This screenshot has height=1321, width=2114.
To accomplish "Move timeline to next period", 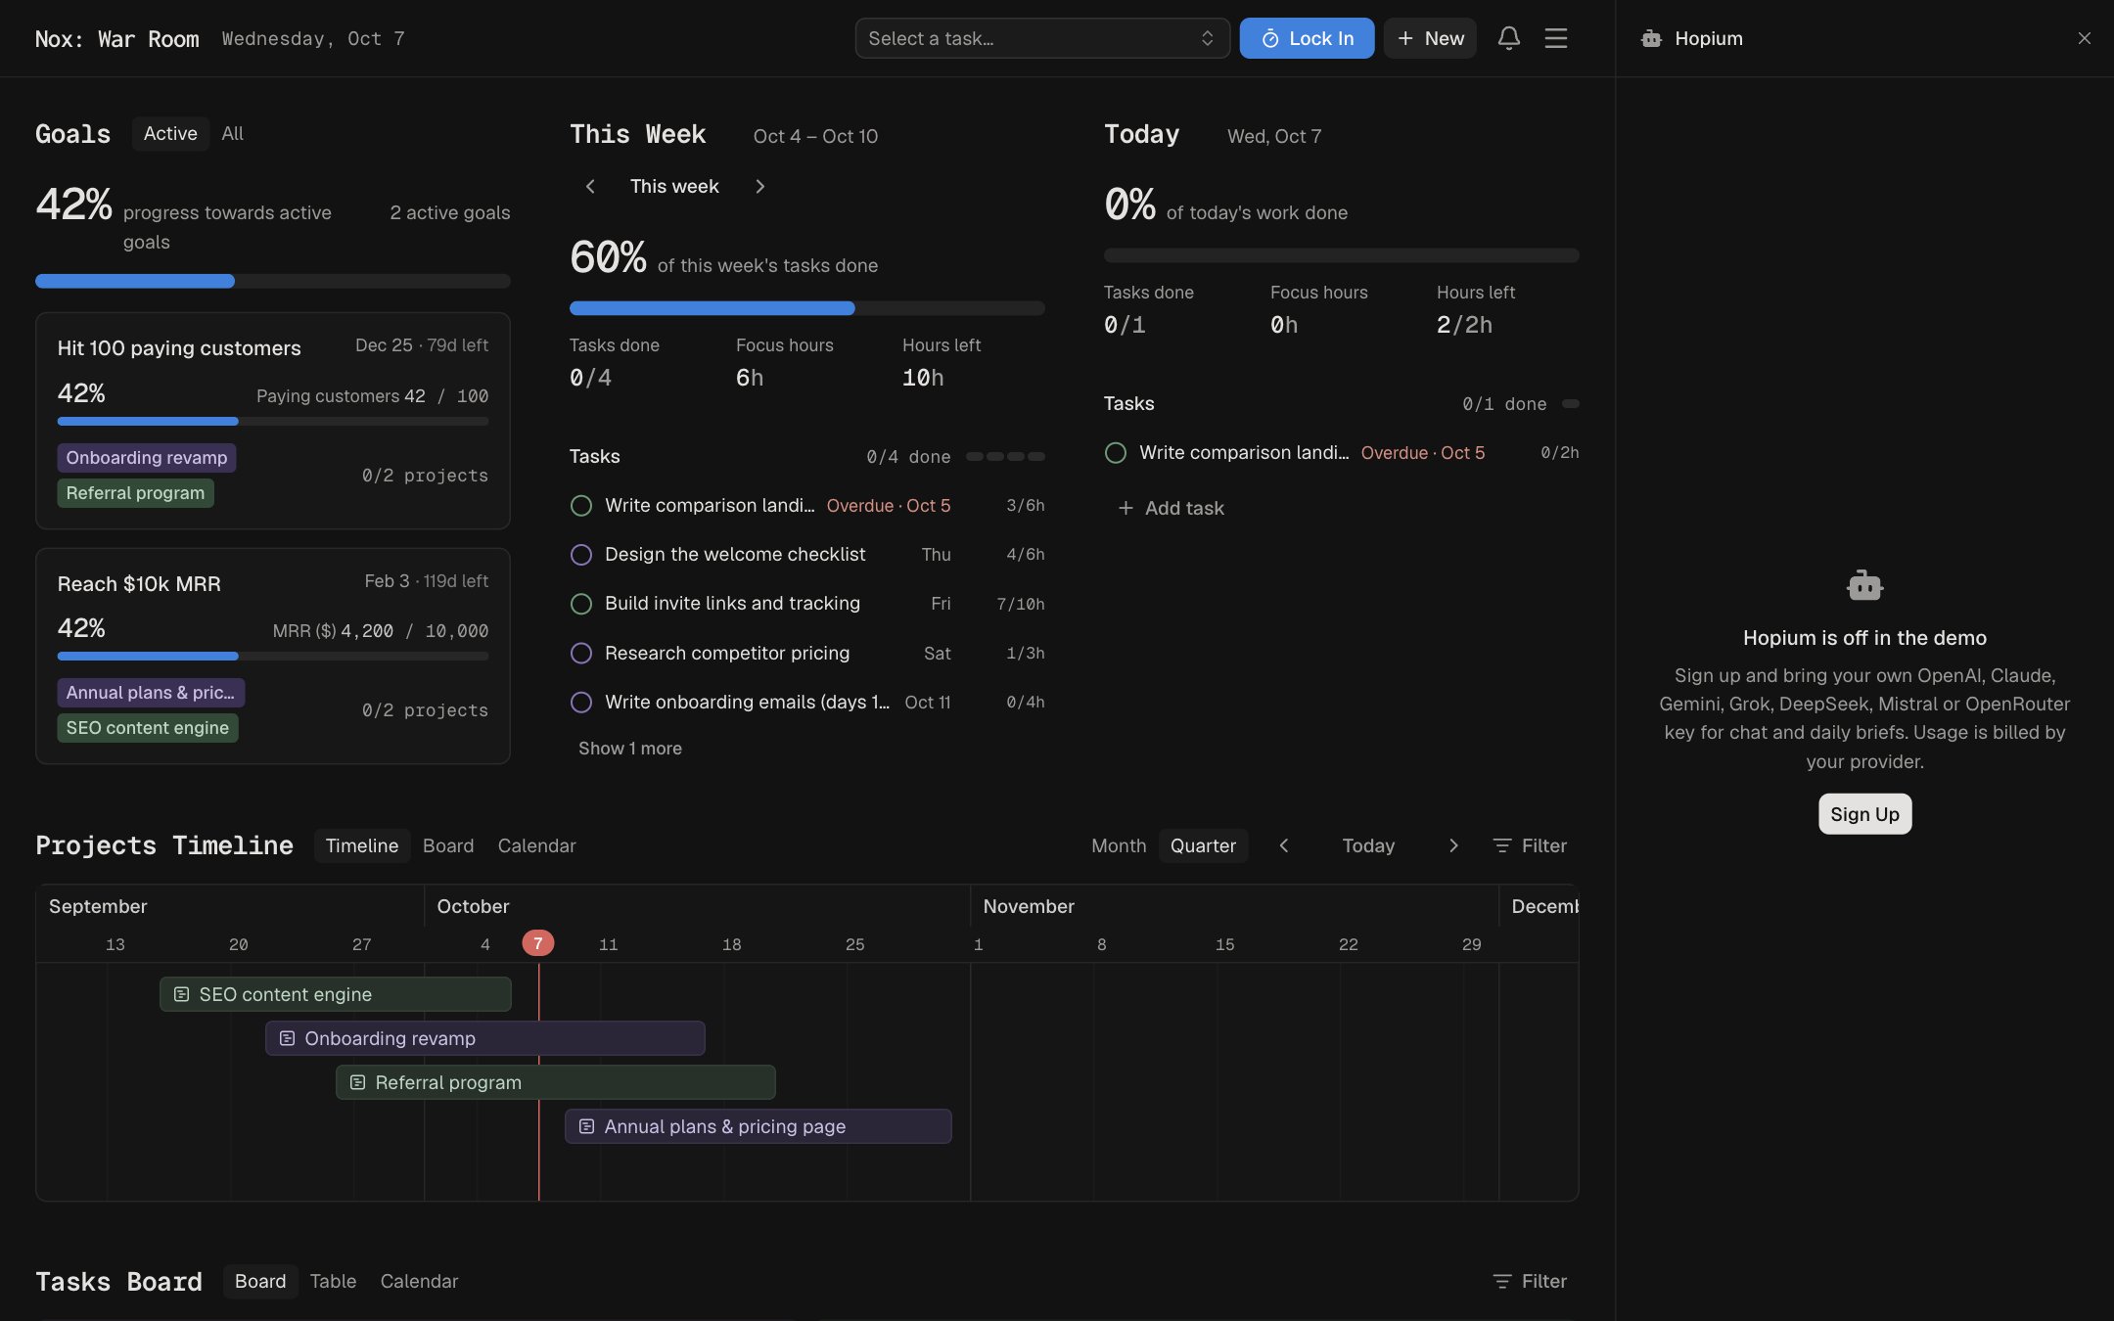I will pyautogui.click(x=1453, y=845).
